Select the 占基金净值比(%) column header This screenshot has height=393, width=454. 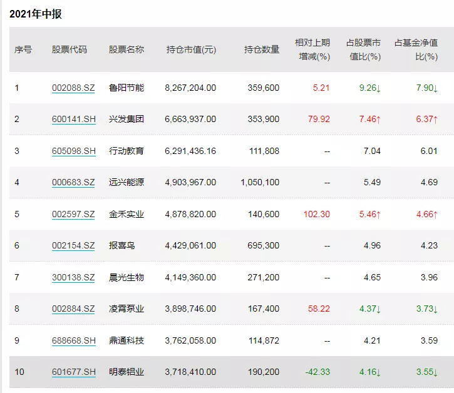pos(415,49)
